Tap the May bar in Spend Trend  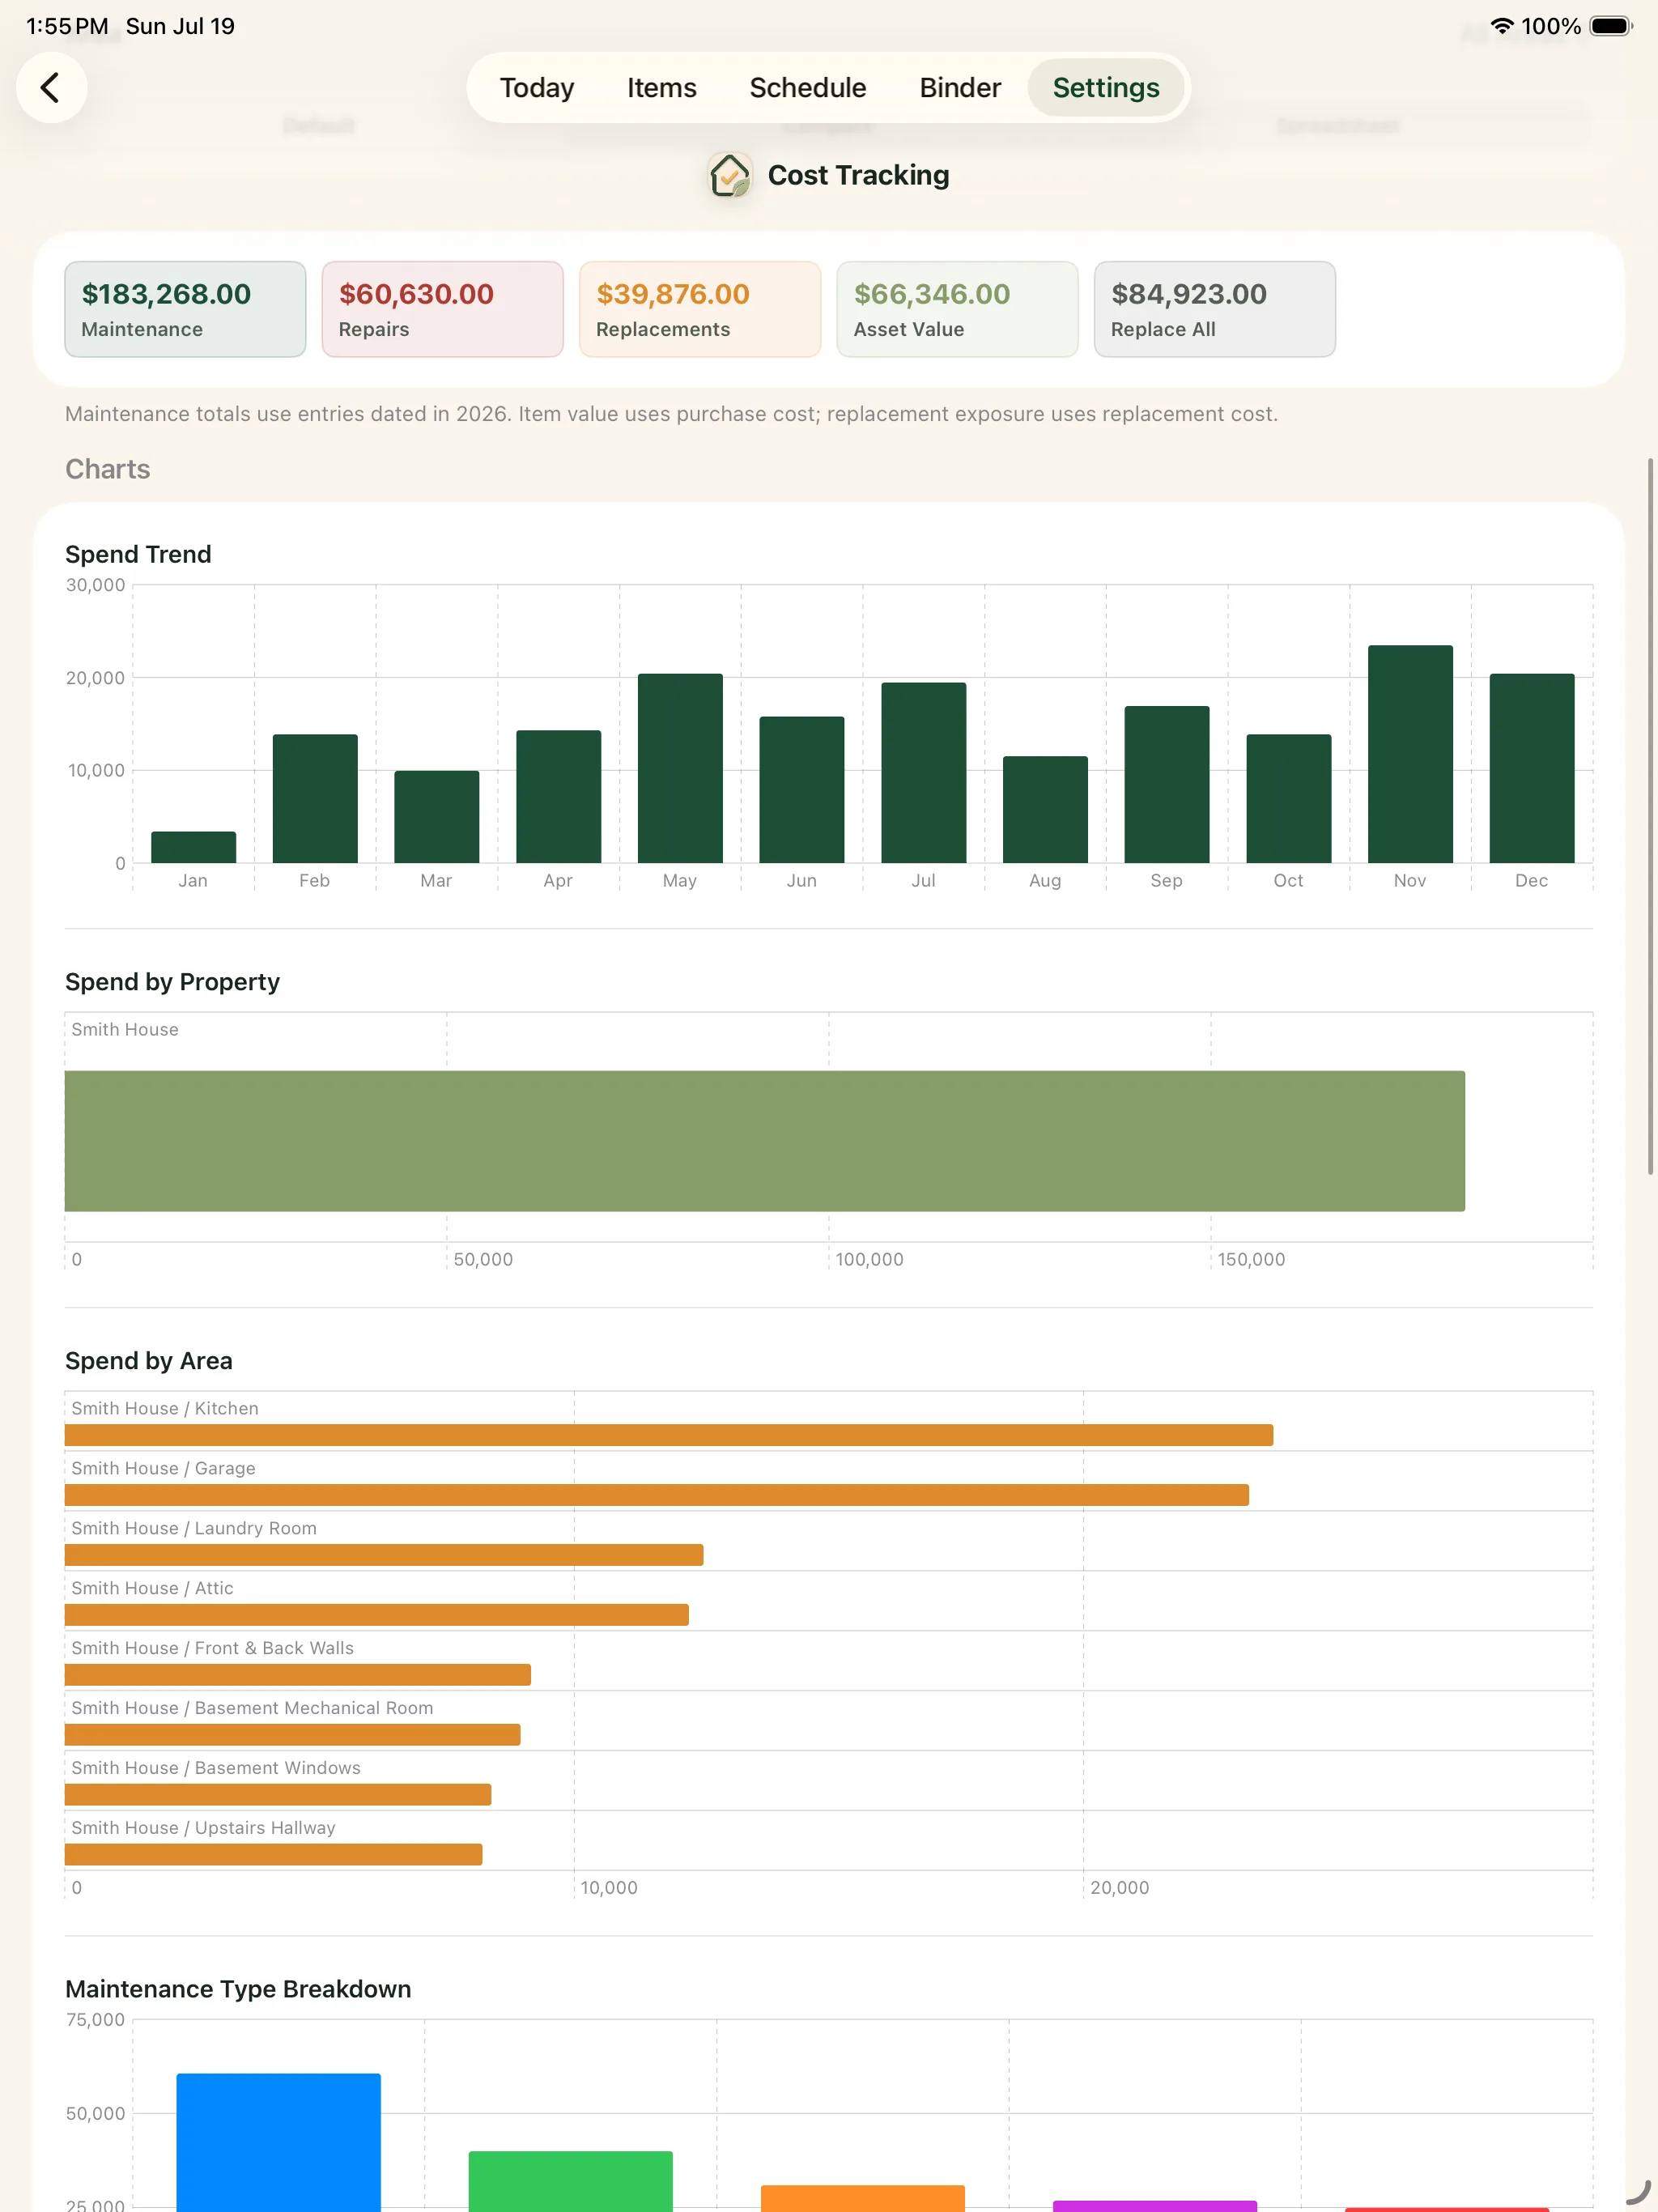[x=680, y=768]
